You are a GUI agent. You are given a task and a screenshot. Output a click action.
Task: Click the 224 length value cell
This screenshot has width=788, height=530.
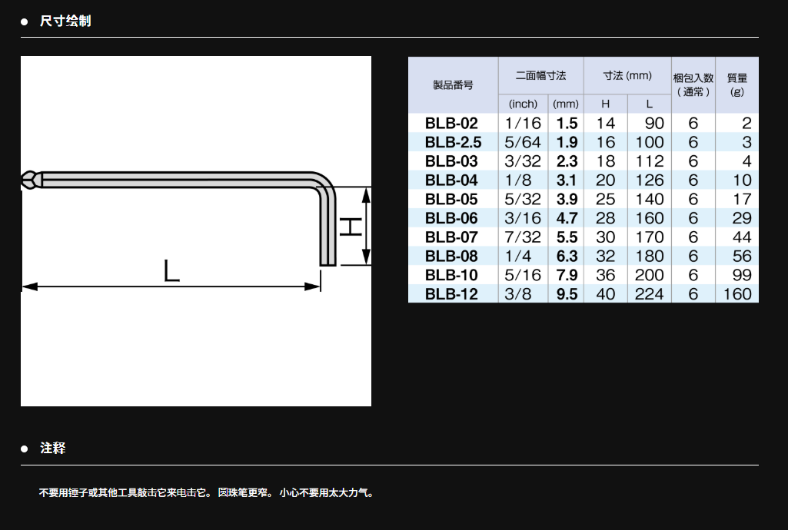(x=649, y=293)
